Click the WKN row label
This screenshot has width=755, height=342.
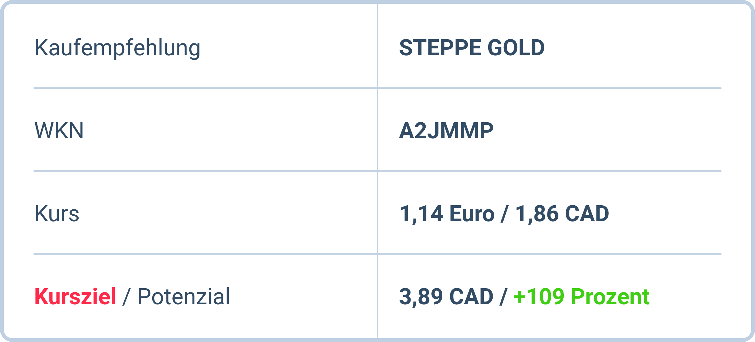(x=59, y=130)
